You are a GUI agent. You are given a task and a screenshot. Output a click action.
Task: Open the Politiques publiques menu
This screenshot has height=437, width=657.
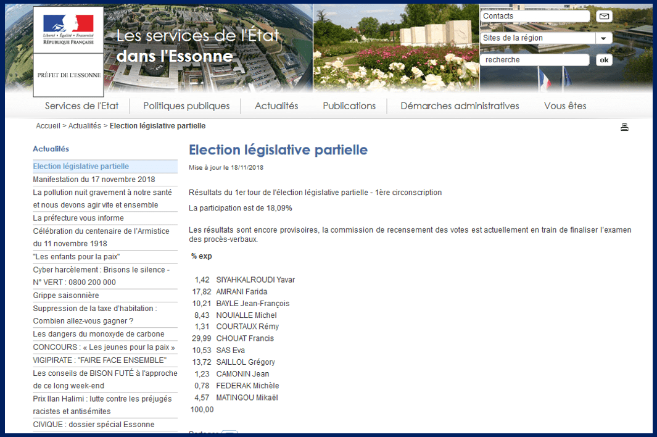pyautogui.click(x=186, y=106)
